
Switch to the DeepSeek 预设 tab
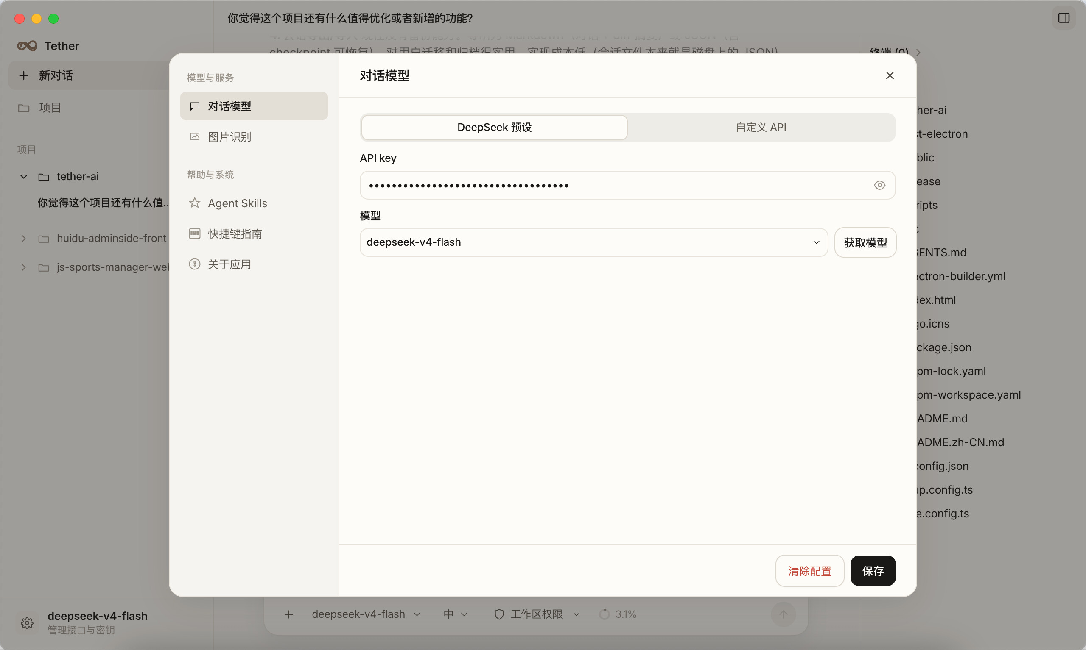494,128
